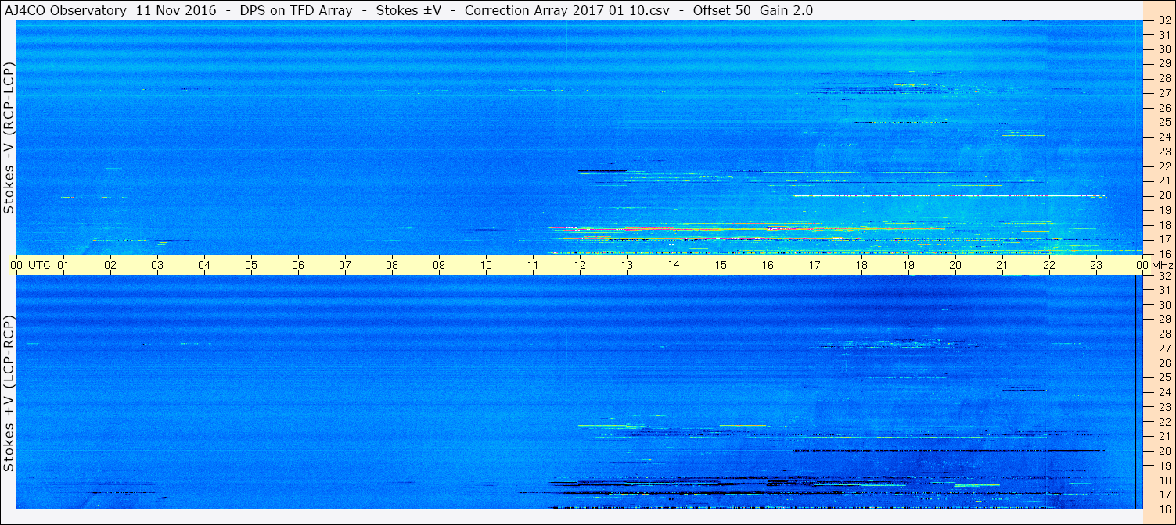1176x525 pixels.
Task: Click the 32 MHz label in Stokes -V panel
Action: [1164, 20]
